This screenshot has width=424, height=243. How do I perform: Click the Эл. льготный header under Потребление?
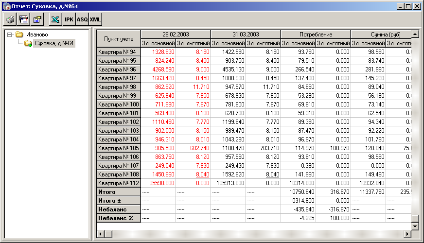[334, 43]
